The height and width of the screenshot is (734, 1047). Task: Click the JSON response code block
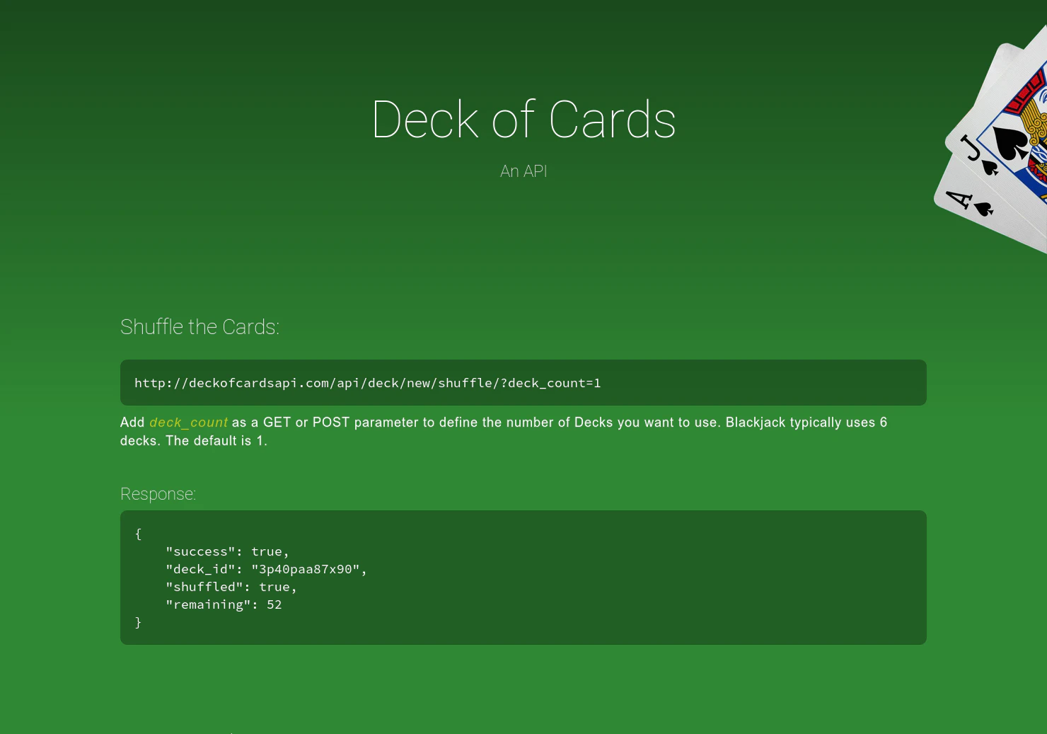pos(523,577)
